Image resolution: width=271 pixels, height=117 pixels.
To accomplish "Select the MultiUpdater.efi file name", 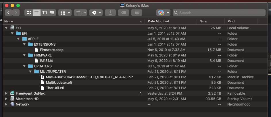I will pyautogui.click(x=59, y=83).
